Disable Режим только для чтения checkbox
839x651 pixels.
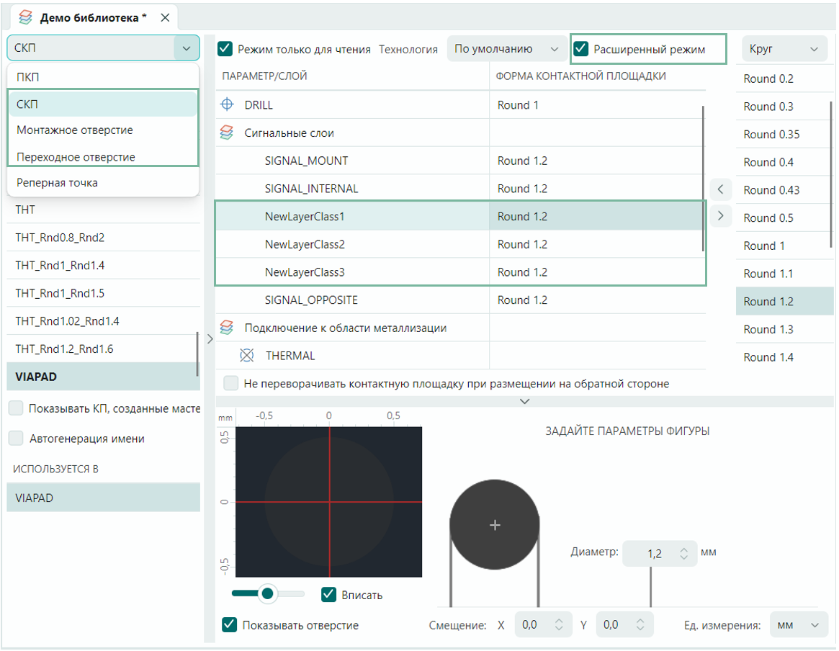pyautogui.click(x=226, y=50)
